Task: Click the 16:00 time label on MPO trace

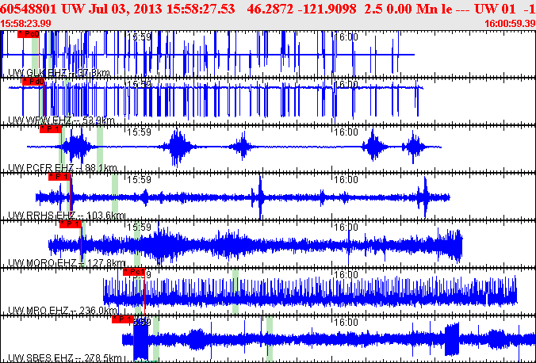Action: 346,274
